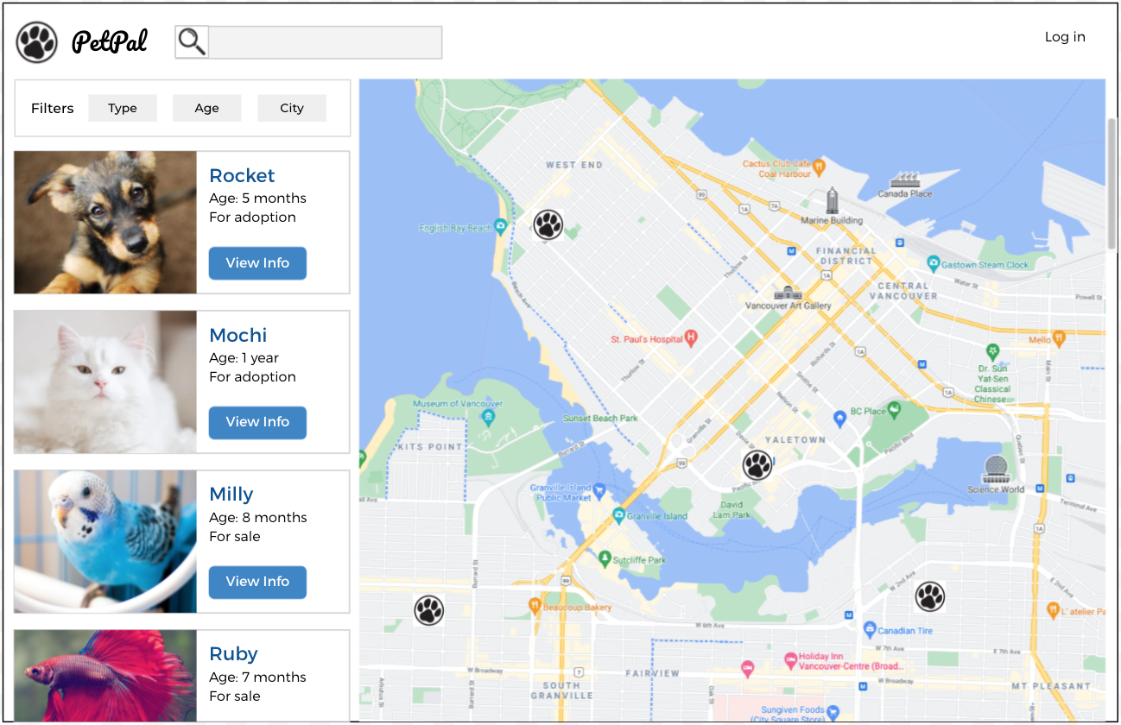Click the Gastown Steam Clock pin
The height and width of the screenshot is (725, 1121).
tap(933, 263)
